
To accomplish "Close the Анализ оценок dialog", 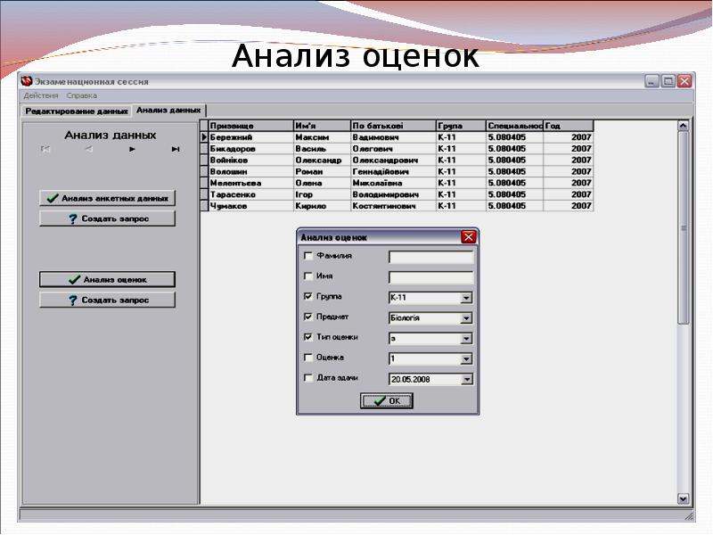I will click(x=468, y=237).
